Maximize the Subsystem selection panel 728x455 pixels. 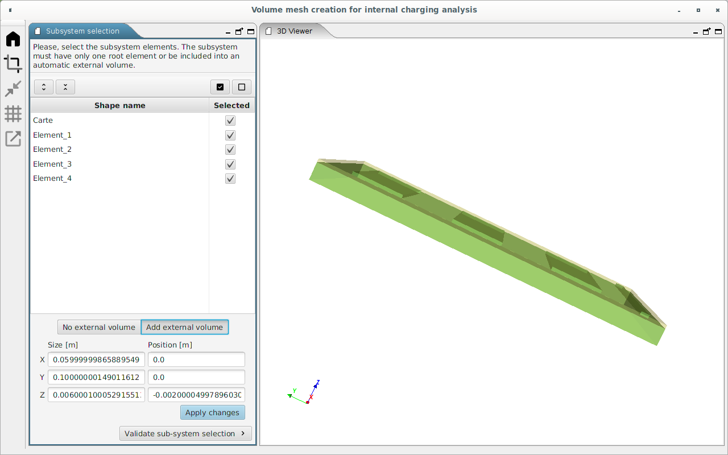[x=251, y=32]
